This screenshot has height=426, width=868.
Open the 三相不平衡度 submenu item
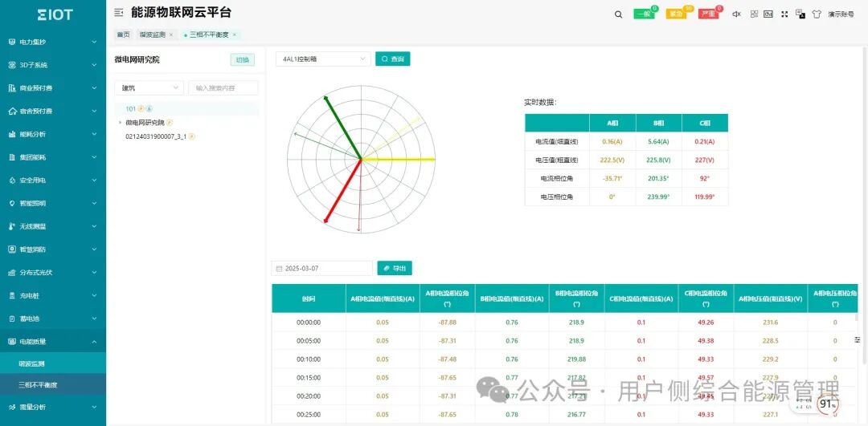coord(52,384)
